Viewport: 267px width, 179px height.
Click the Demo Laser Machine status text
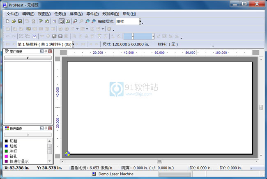click(116, 174)
